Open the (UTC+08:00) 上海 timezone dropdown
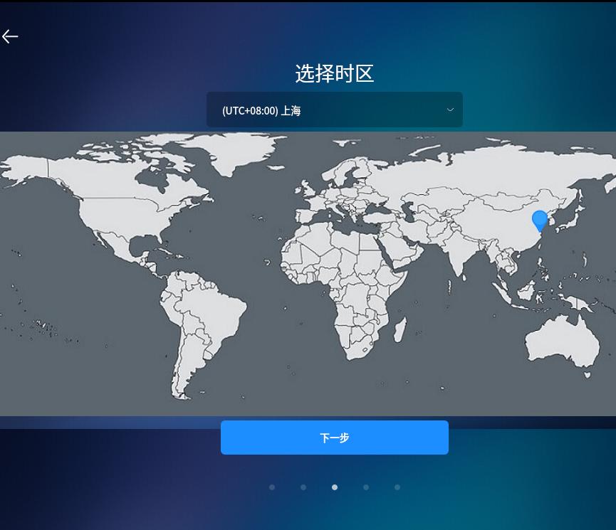Viewport: 616px width, 530px height. coord(334,110)
